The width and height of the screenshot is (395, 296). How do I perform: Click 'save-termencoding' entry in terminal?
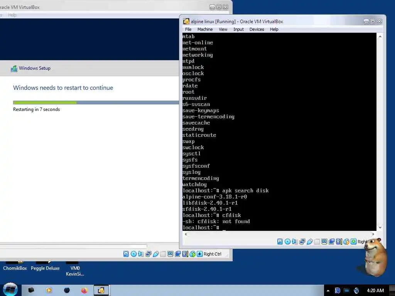click(x=208, y=116)
